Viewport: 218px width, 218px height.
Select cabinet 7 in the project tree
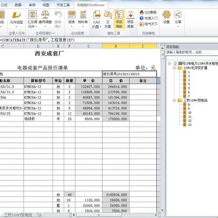[189, 96]
